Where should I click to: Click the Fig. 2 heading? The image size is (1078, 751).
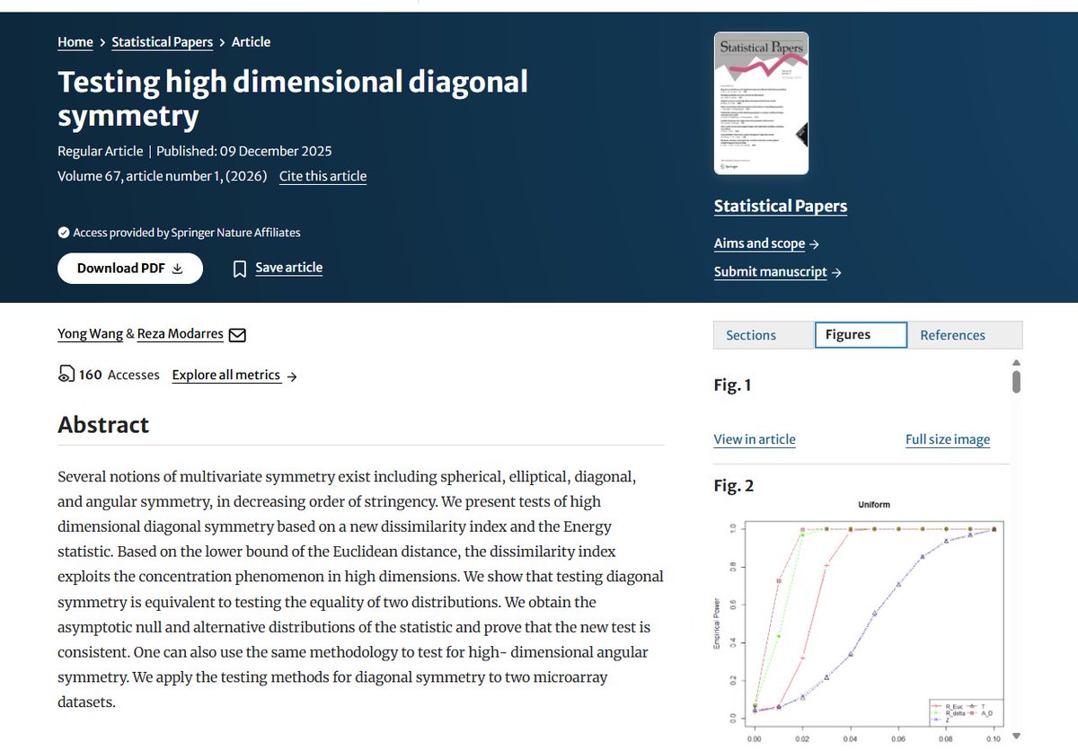coord(734,486)
